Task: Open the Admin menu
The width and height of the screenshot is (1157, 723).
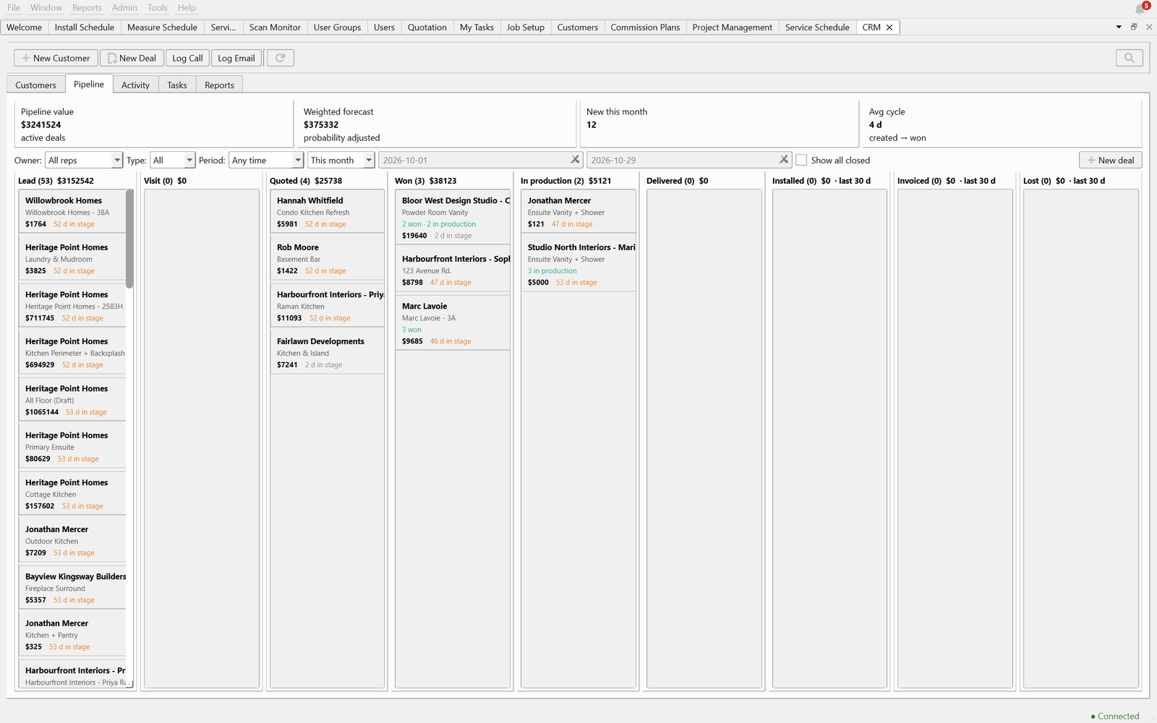Action: tap(124, 7)
